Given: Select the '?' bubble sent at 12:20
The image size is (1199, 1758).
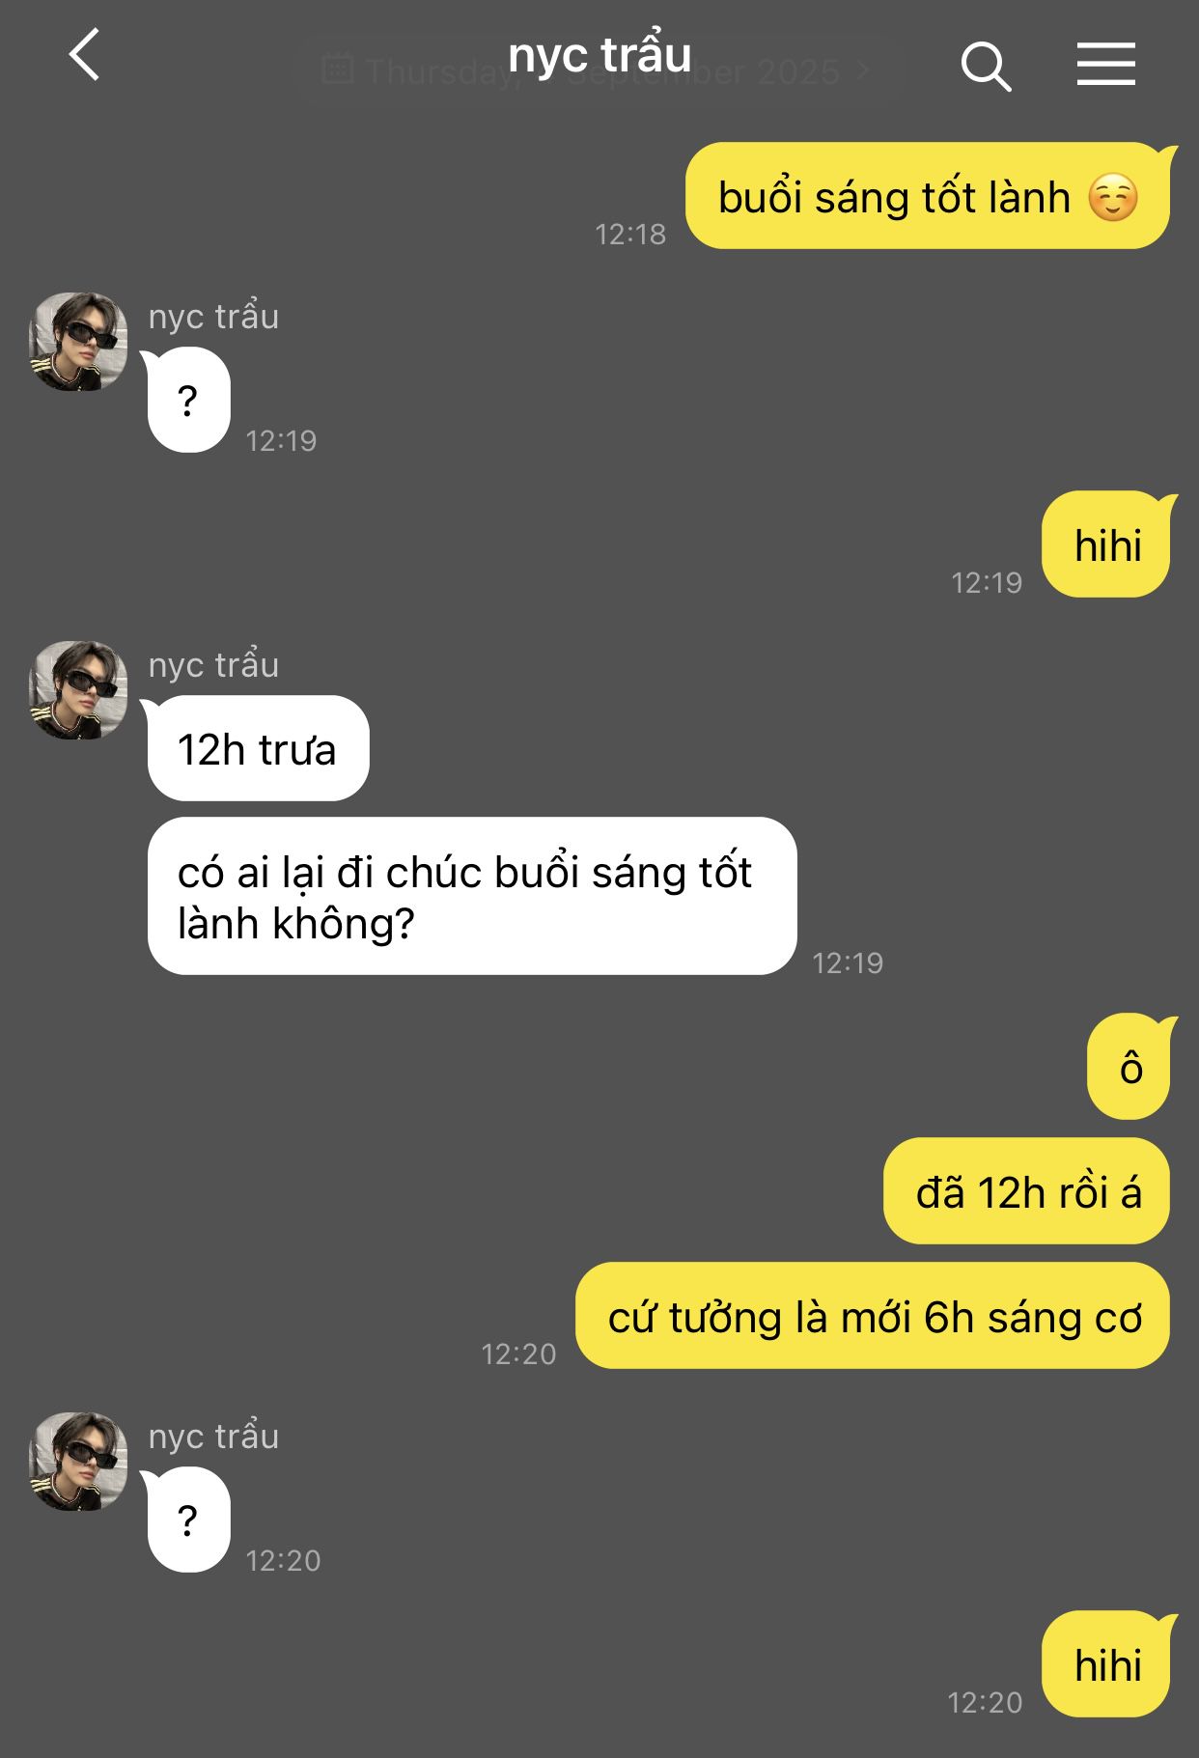Looking at the screenshot, I should pyautogui.click(x=188, y=1520).
